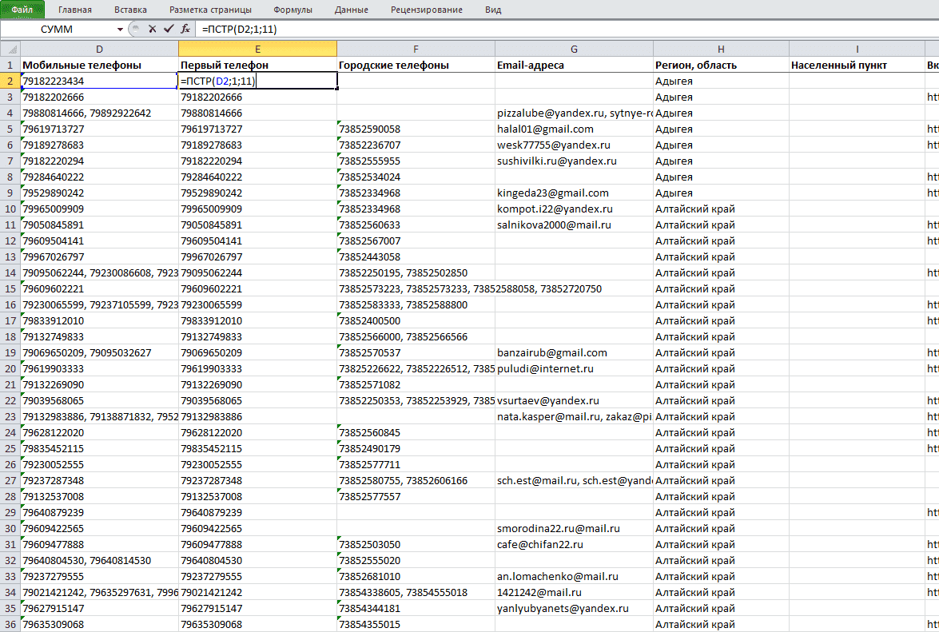Select column G header
Screen dimensions: 939x632
(574, 49)
